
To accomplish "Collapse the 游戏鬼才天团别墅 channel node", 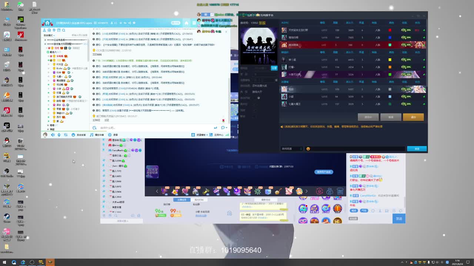I will (45, 44).
